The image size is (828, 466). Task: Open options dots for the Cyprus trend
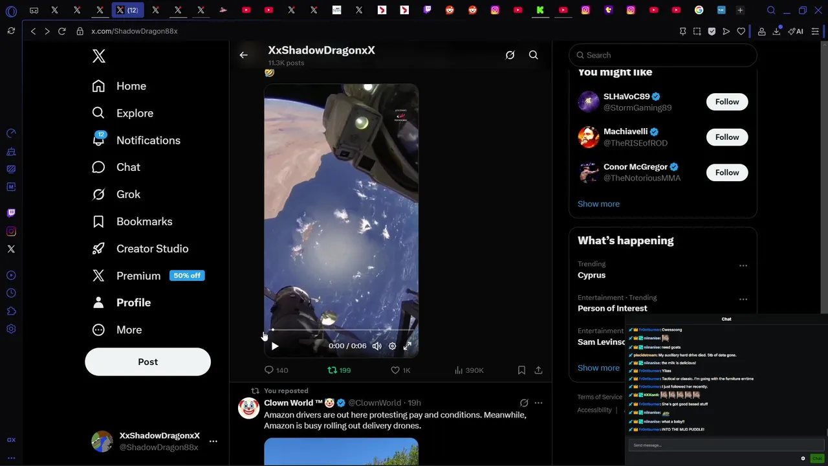tap(743, 265)
